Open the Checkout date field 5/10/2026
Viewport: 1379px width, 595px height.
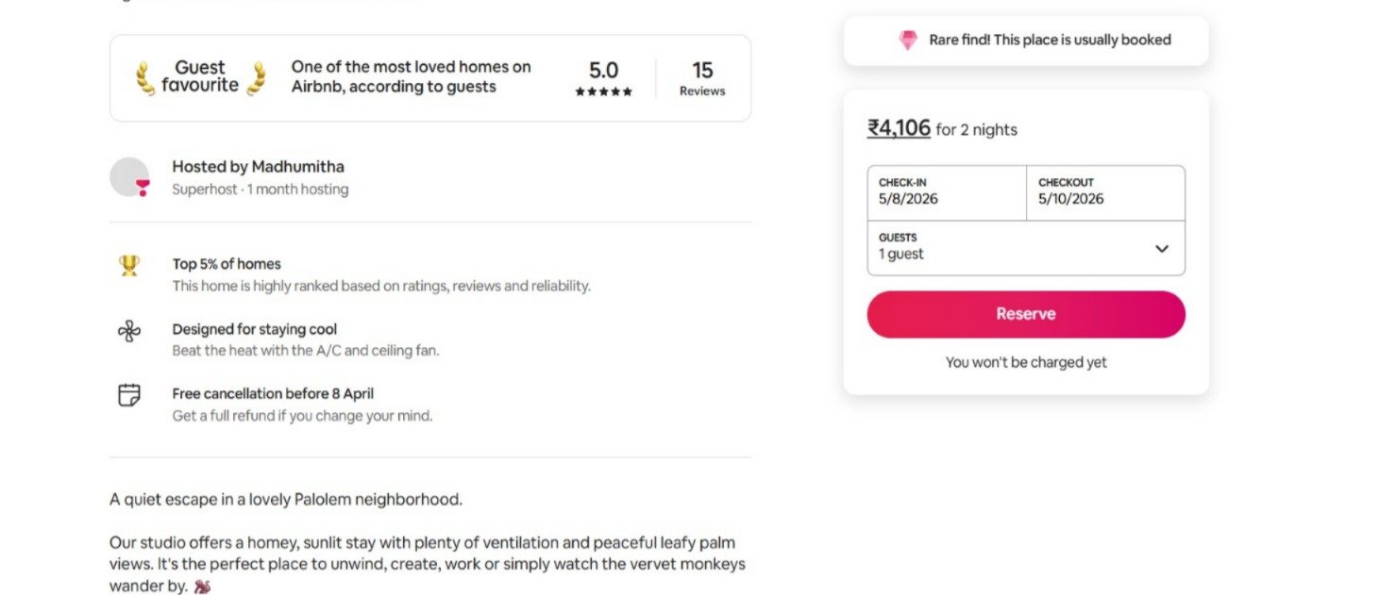coord(1104,192)
